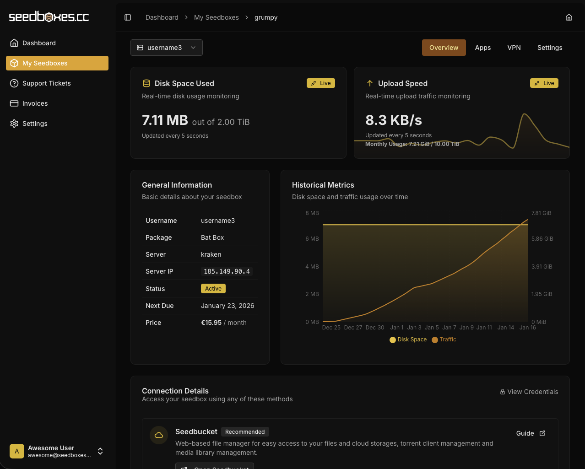Image resolution: width=585 pixels, height=469 pixels.
Task: Switch to the Apps tab
Action: (x=482, y=48)
